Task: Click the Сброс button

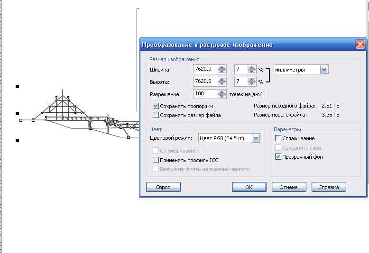Action: 163,187
